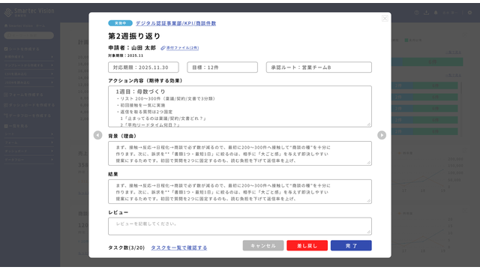Select データフローを作成する in the sidebar
The height and width of the screenshot is (270, 480).
pyautogui.click(x=28, y=115)
